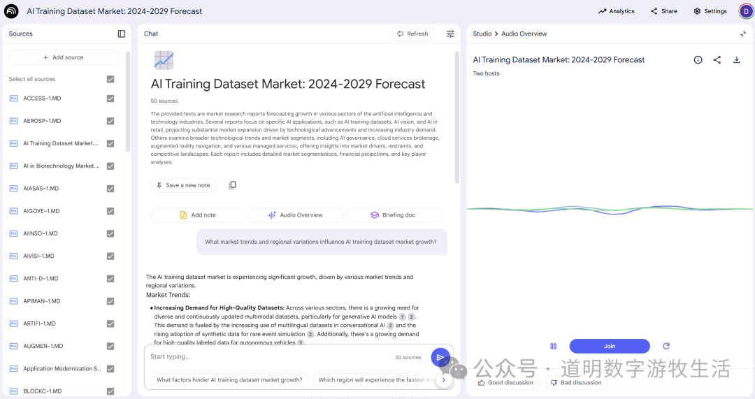The width and height of the screenshot is (755, 399).
Task: Open chat configuration sliders icon
Action: (450, 34)
